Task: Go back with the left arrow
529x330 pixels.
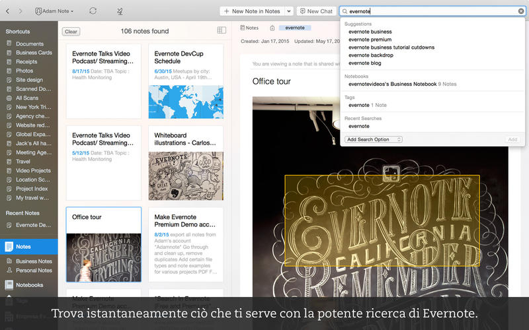Action: point(7,11)
